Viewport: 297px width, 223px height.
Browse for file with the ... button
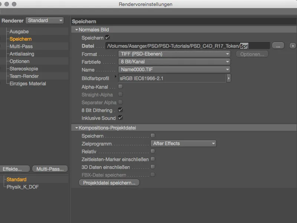[x=278, y=46]
